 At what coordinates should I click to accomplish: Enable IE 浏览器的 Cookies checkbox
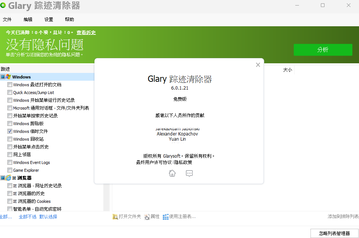[x=10, y=201]
